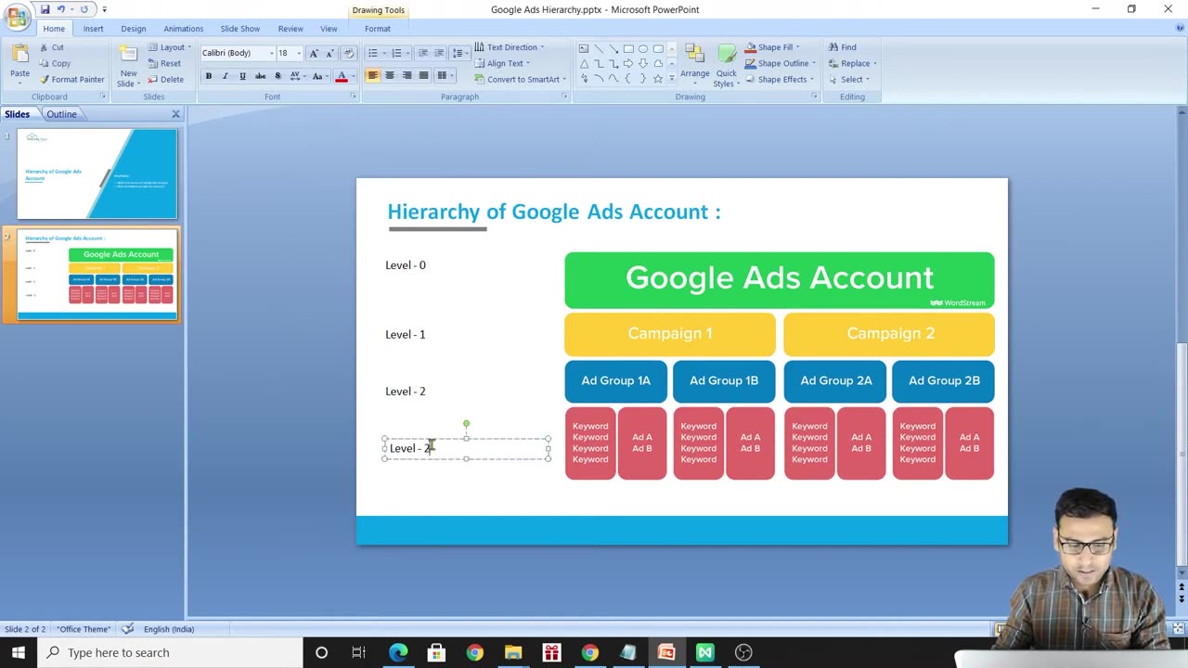
Task: Choose the Right Arrow shape
Action: coord(628,63)
